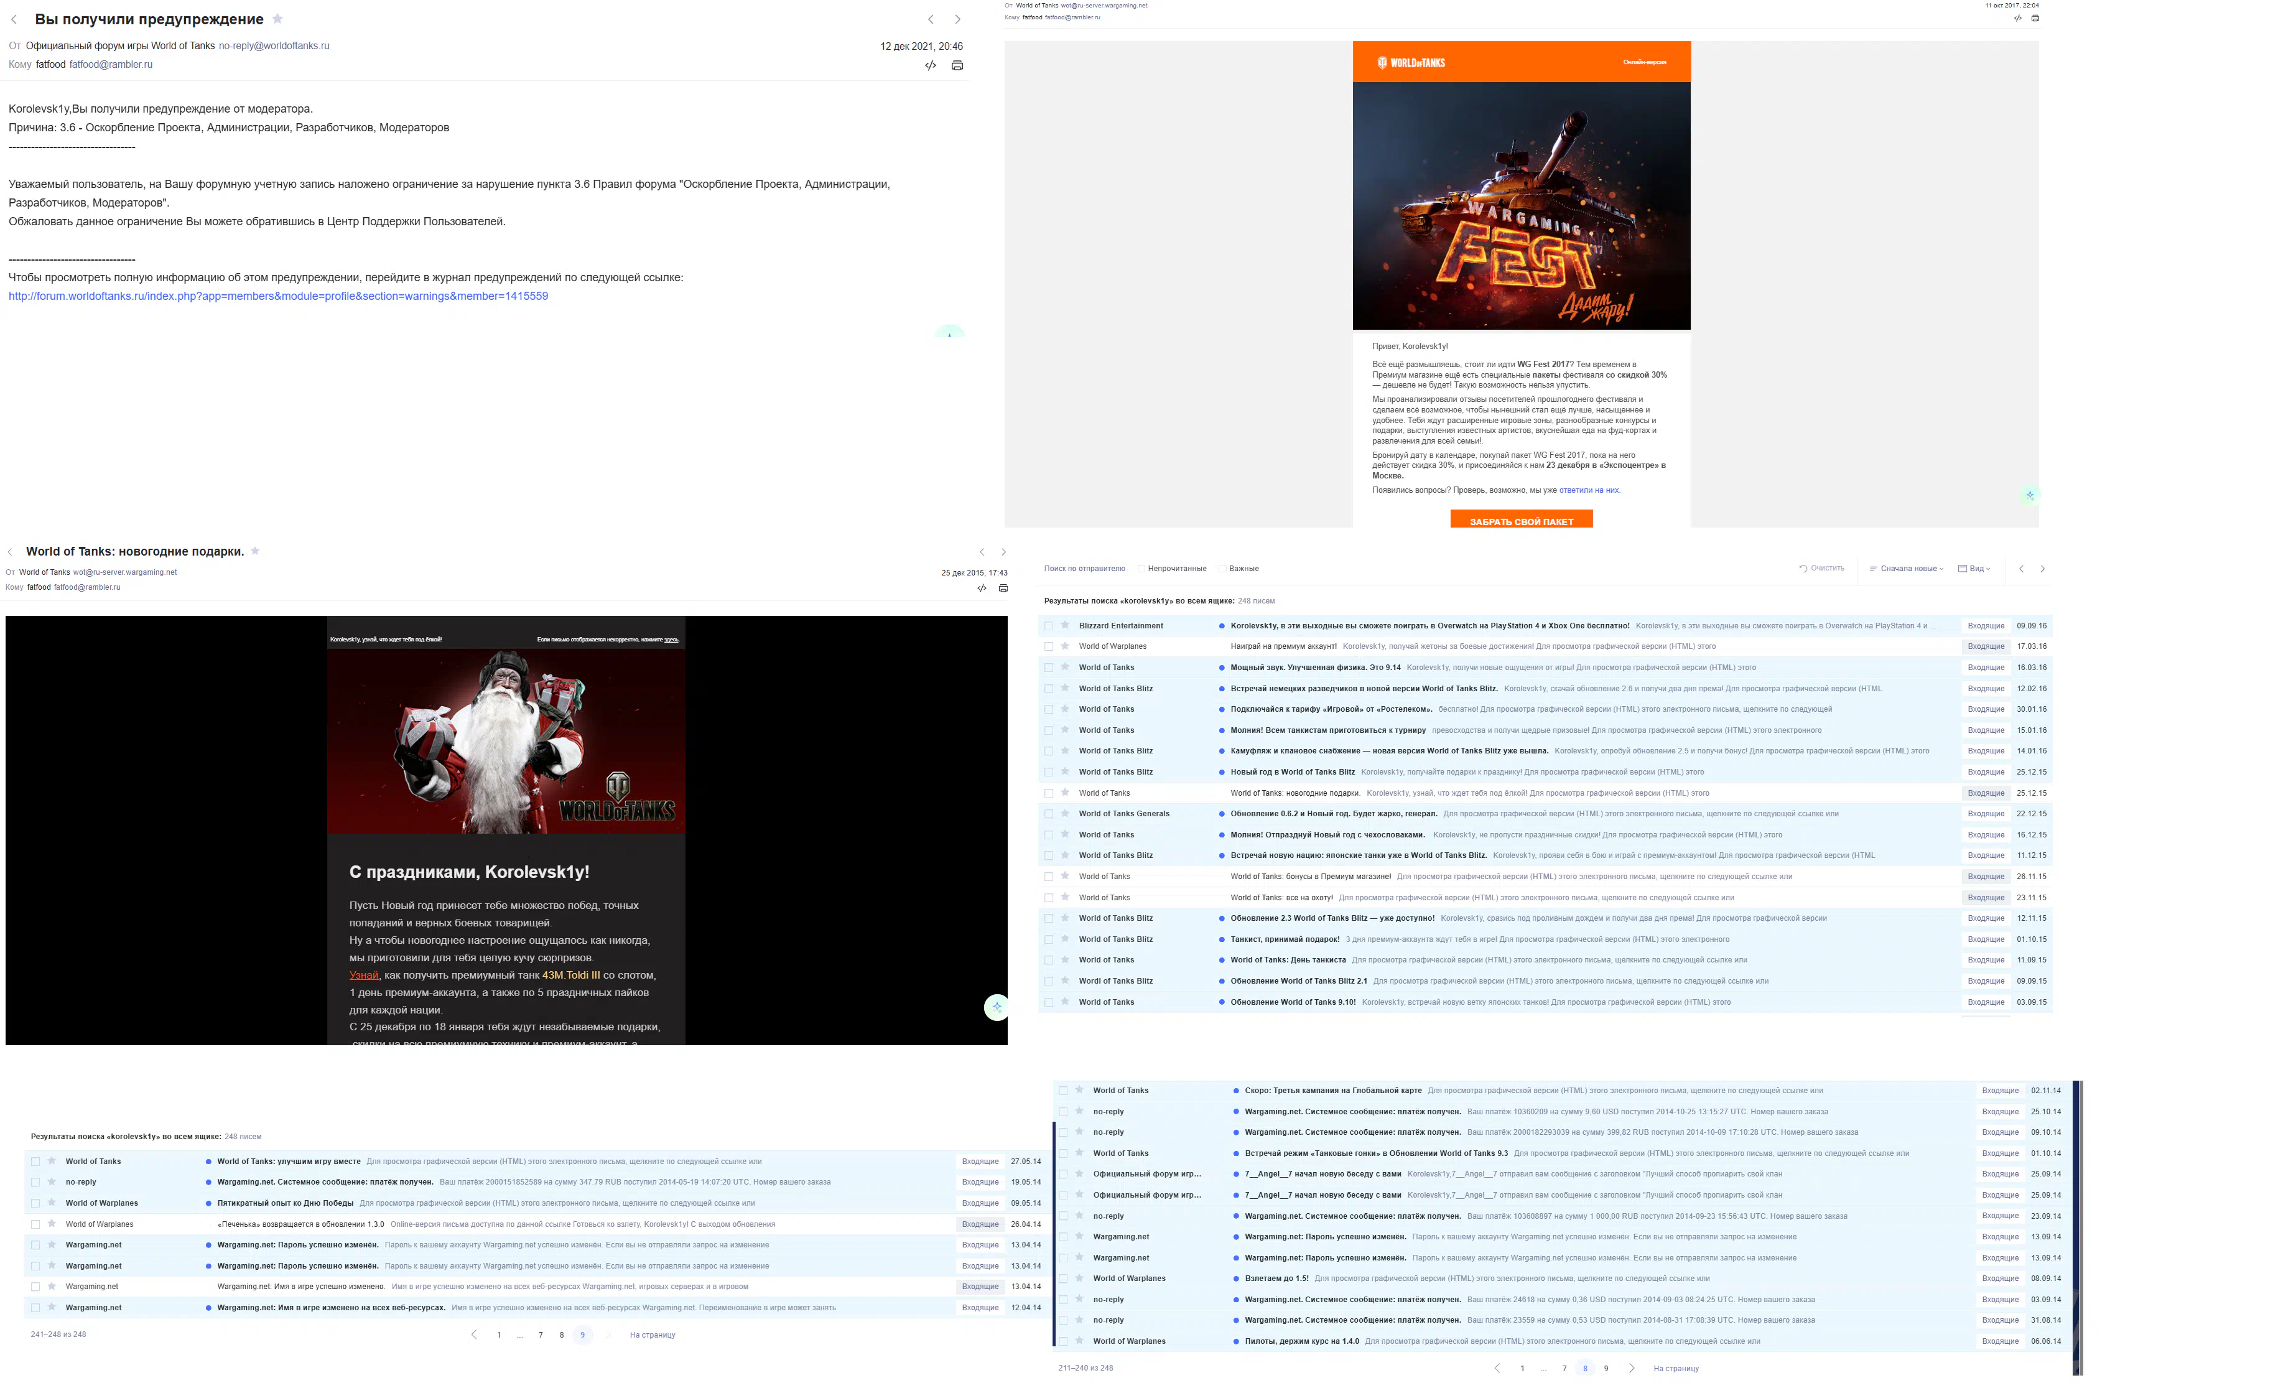Click the «Поиск по отправителю» link
Screen dimensions: 2296x1388
tap(1085, 569)
